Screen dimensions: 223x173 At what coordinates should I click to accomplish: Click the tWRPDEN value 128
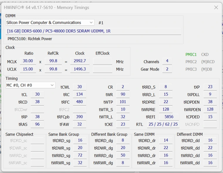[210, 109]
